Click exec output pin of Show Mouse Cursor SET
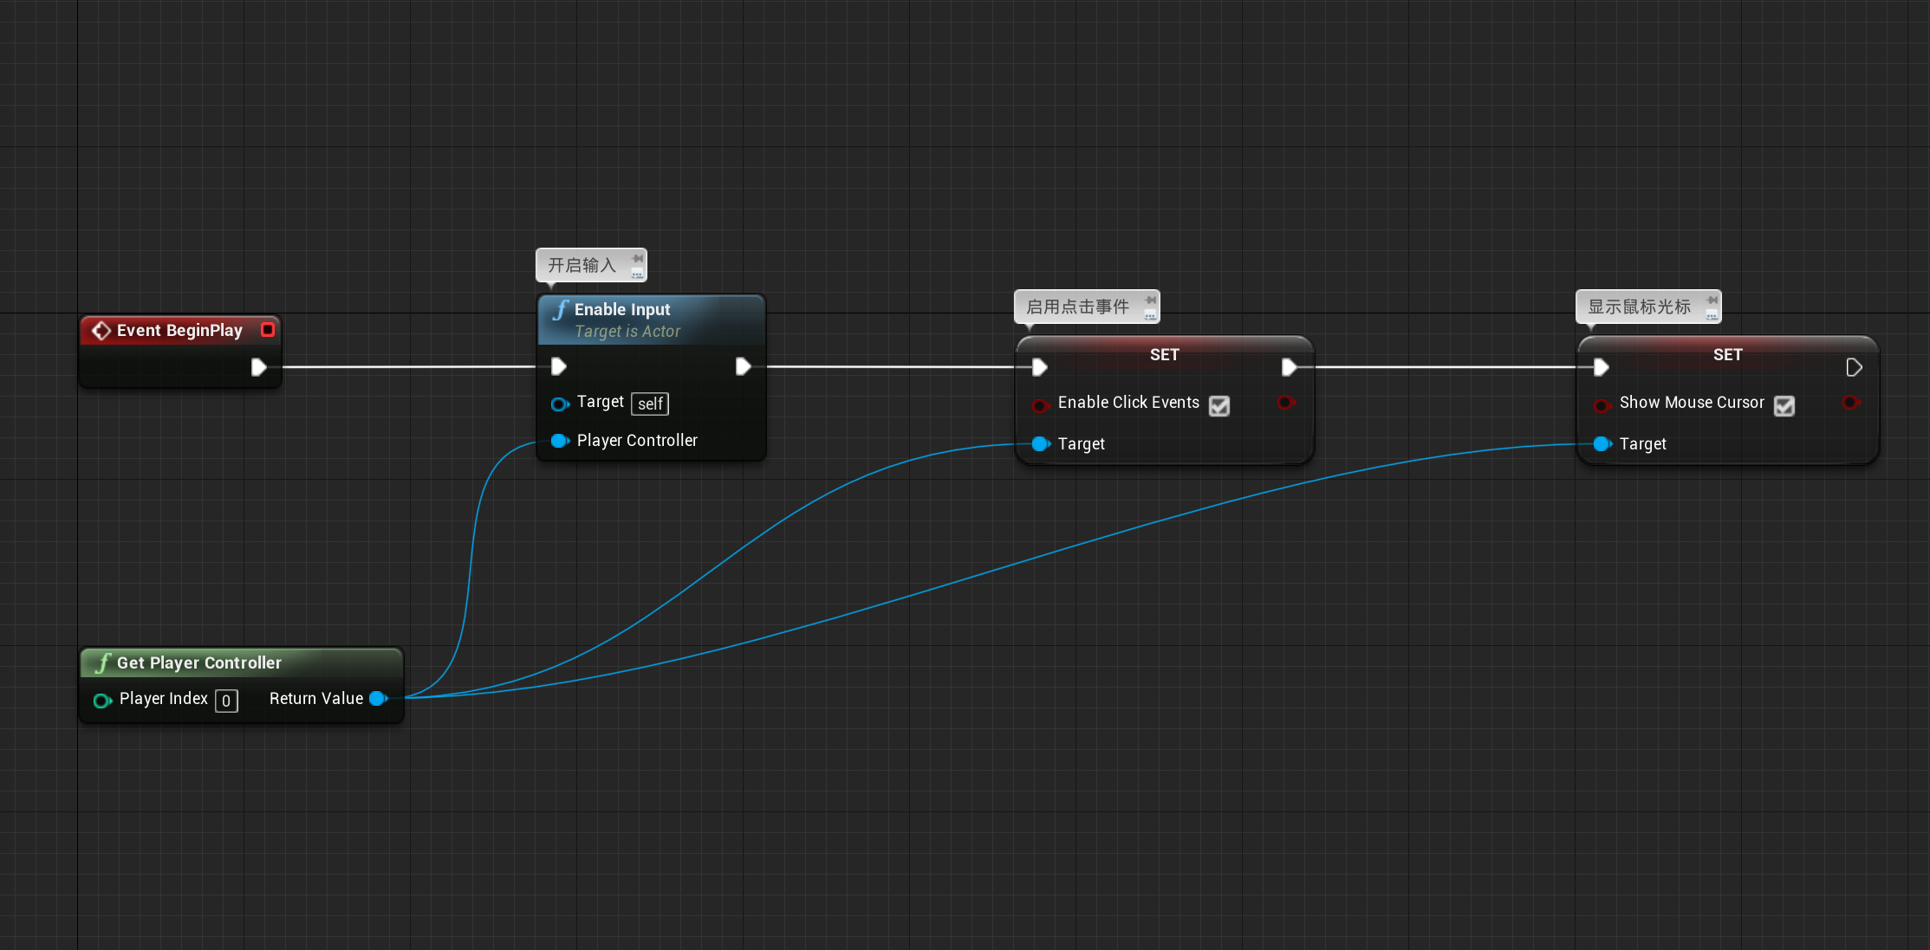 point(1855,367)
